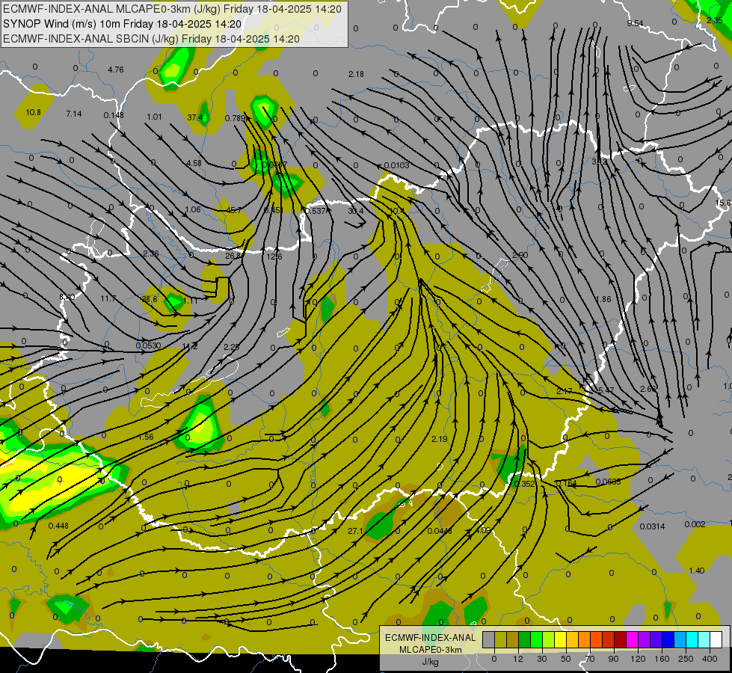Click the map value 4.09

click(x=483, y=531)
